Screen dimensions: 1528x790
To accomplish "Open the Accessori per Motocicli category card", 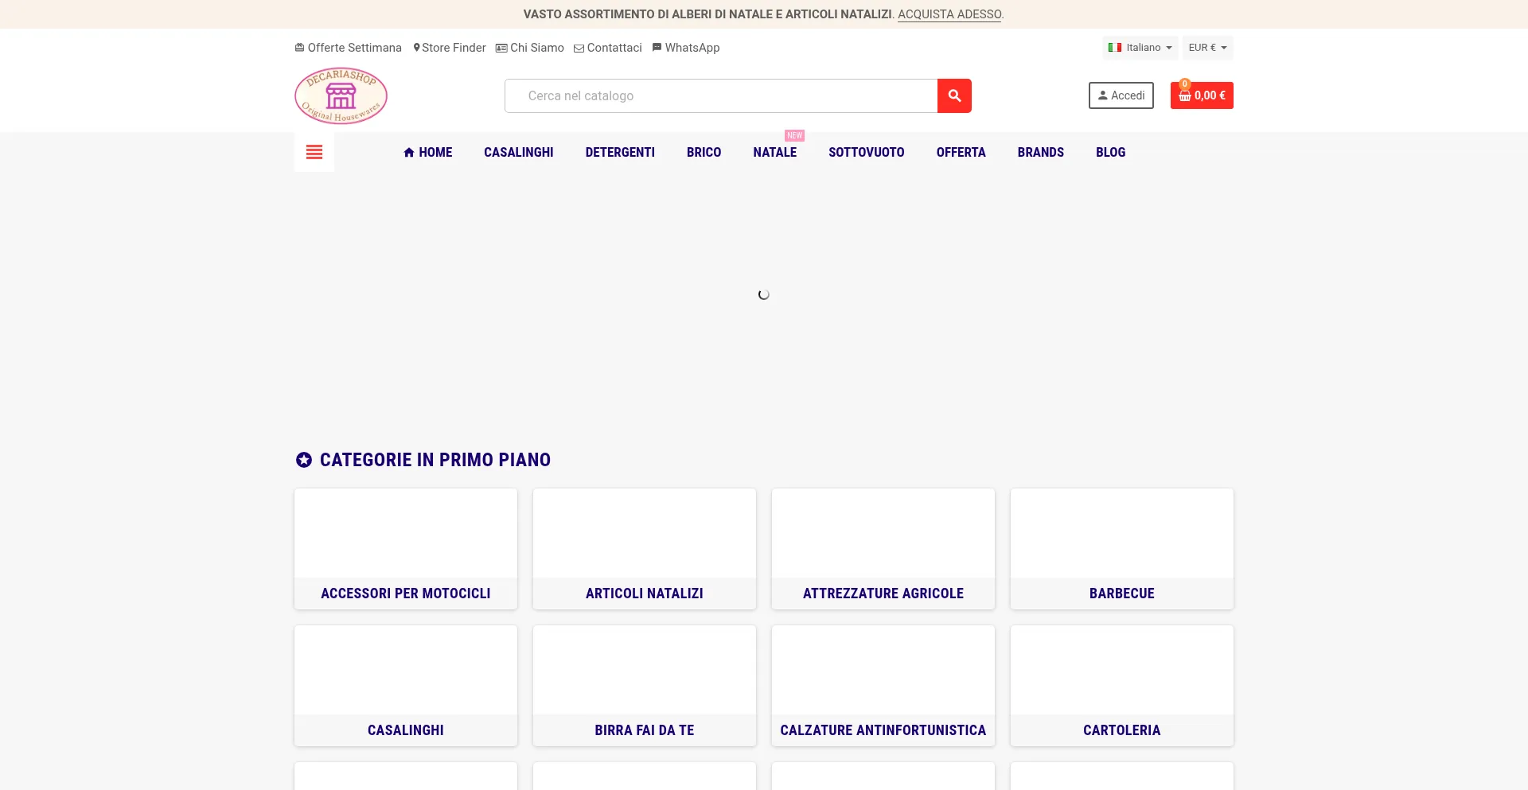I will 406,549.
